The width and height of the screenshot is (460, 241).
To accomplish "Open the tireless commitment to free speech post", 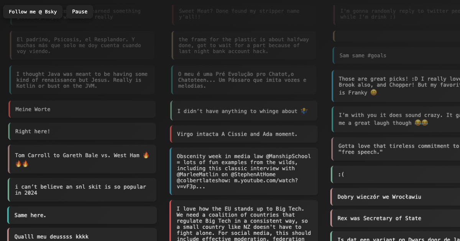I will [395, 149].
